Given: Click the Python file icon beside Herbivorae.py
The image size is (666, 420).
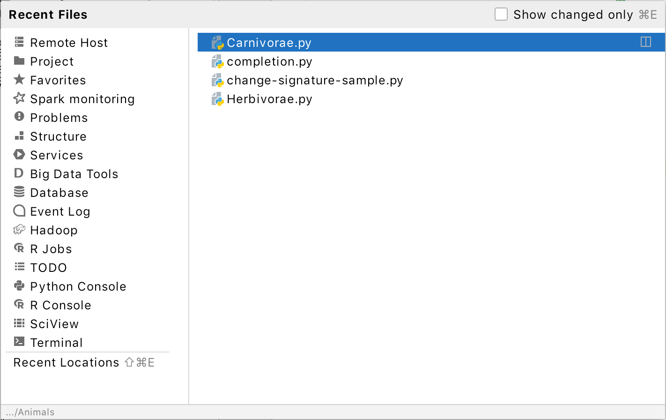Looking at the screenshot, I should pos(217,99).
